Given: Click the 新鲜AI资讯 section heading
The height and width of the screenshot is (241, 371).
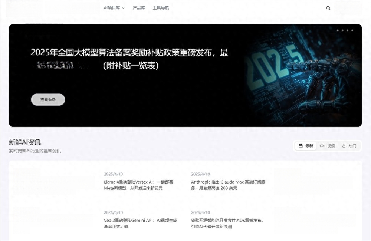Looking at the screenshot, I should coord(25,142).
